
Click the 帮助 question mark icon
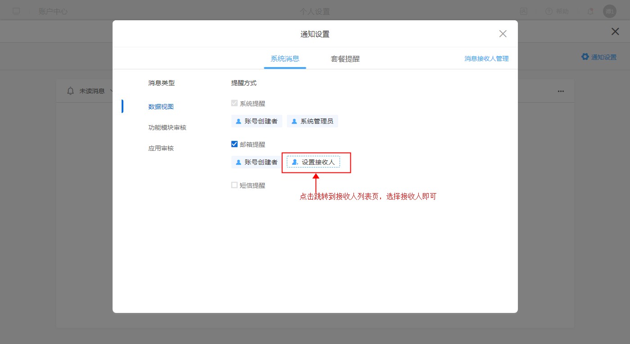(x=549, y=11)
